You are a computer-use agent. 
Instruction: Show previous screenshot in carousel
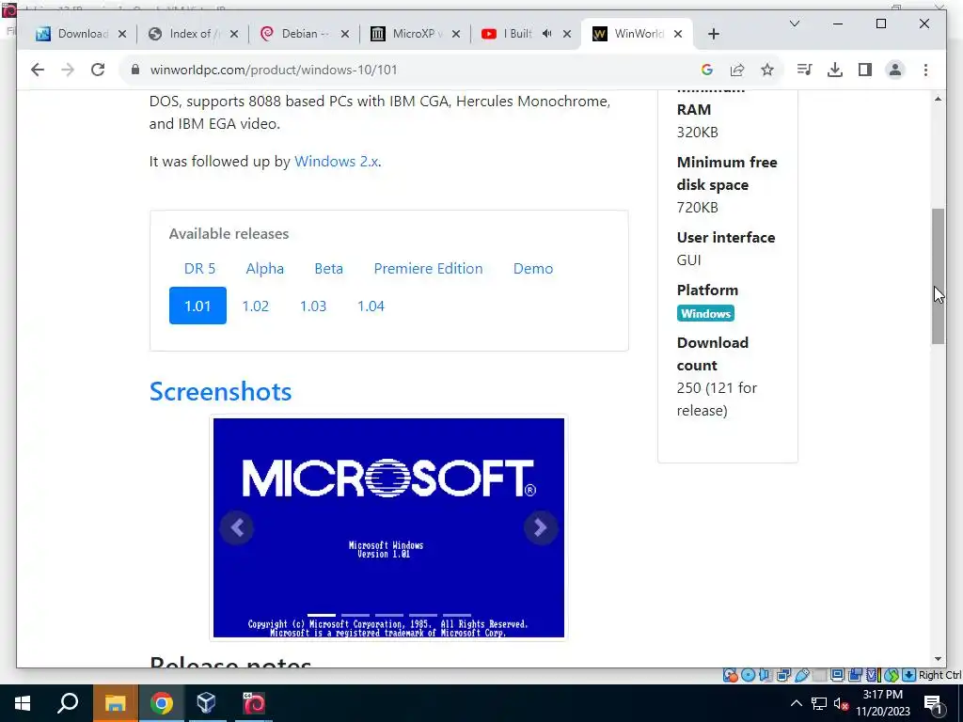(237, 527)
